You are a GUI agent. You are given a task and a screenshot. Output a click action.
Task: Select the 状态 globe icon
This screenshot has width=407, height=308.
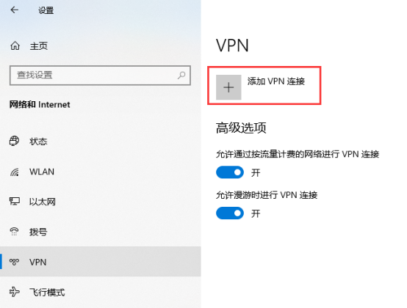point(14,142)
